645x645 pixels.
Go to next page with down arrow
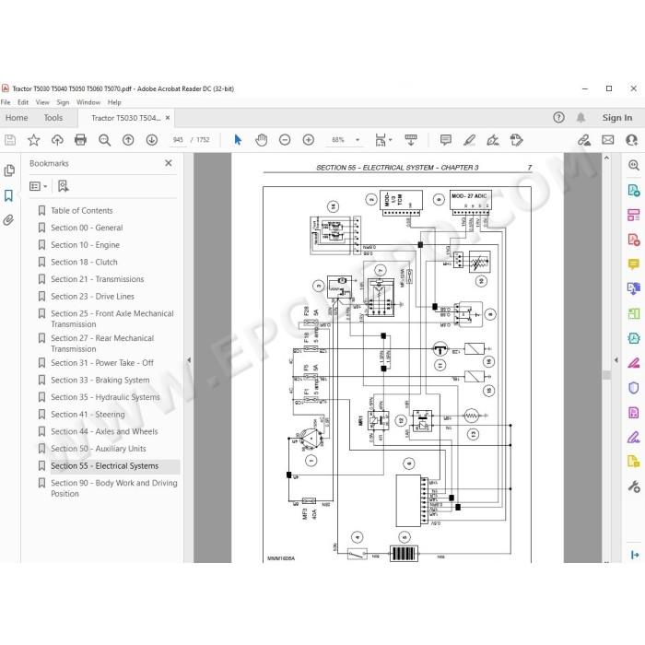152,140
